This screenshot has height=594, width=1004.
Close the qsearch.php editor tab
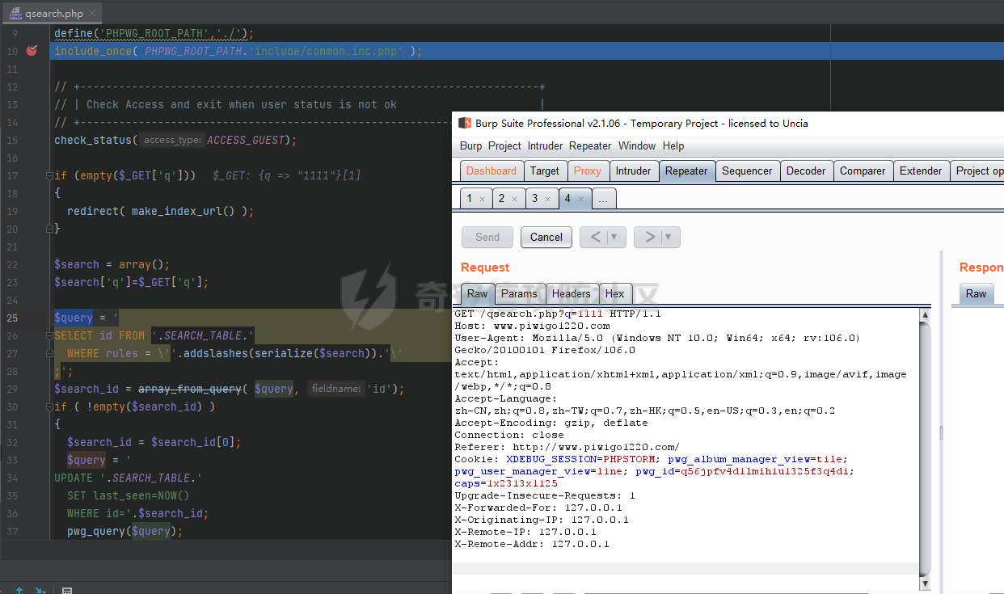(91, 14)
